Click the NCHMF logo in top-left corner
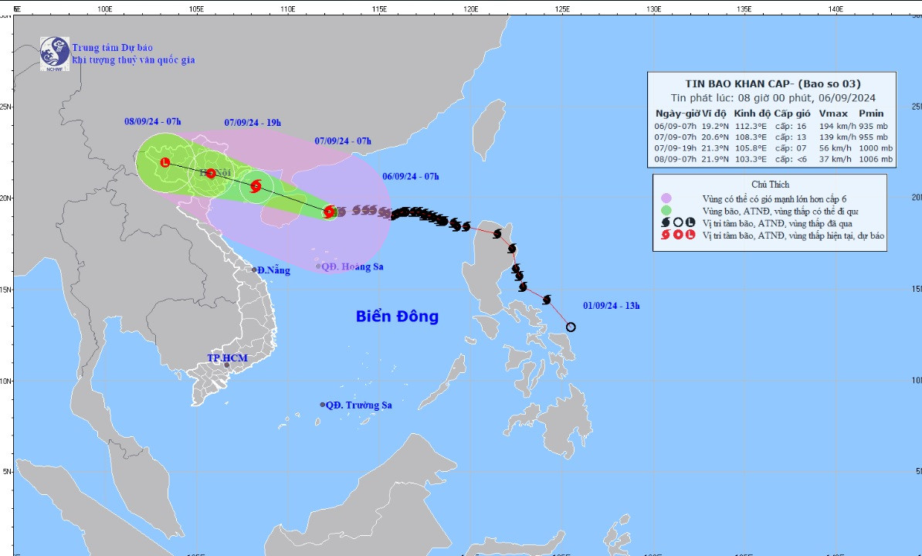 55,52
